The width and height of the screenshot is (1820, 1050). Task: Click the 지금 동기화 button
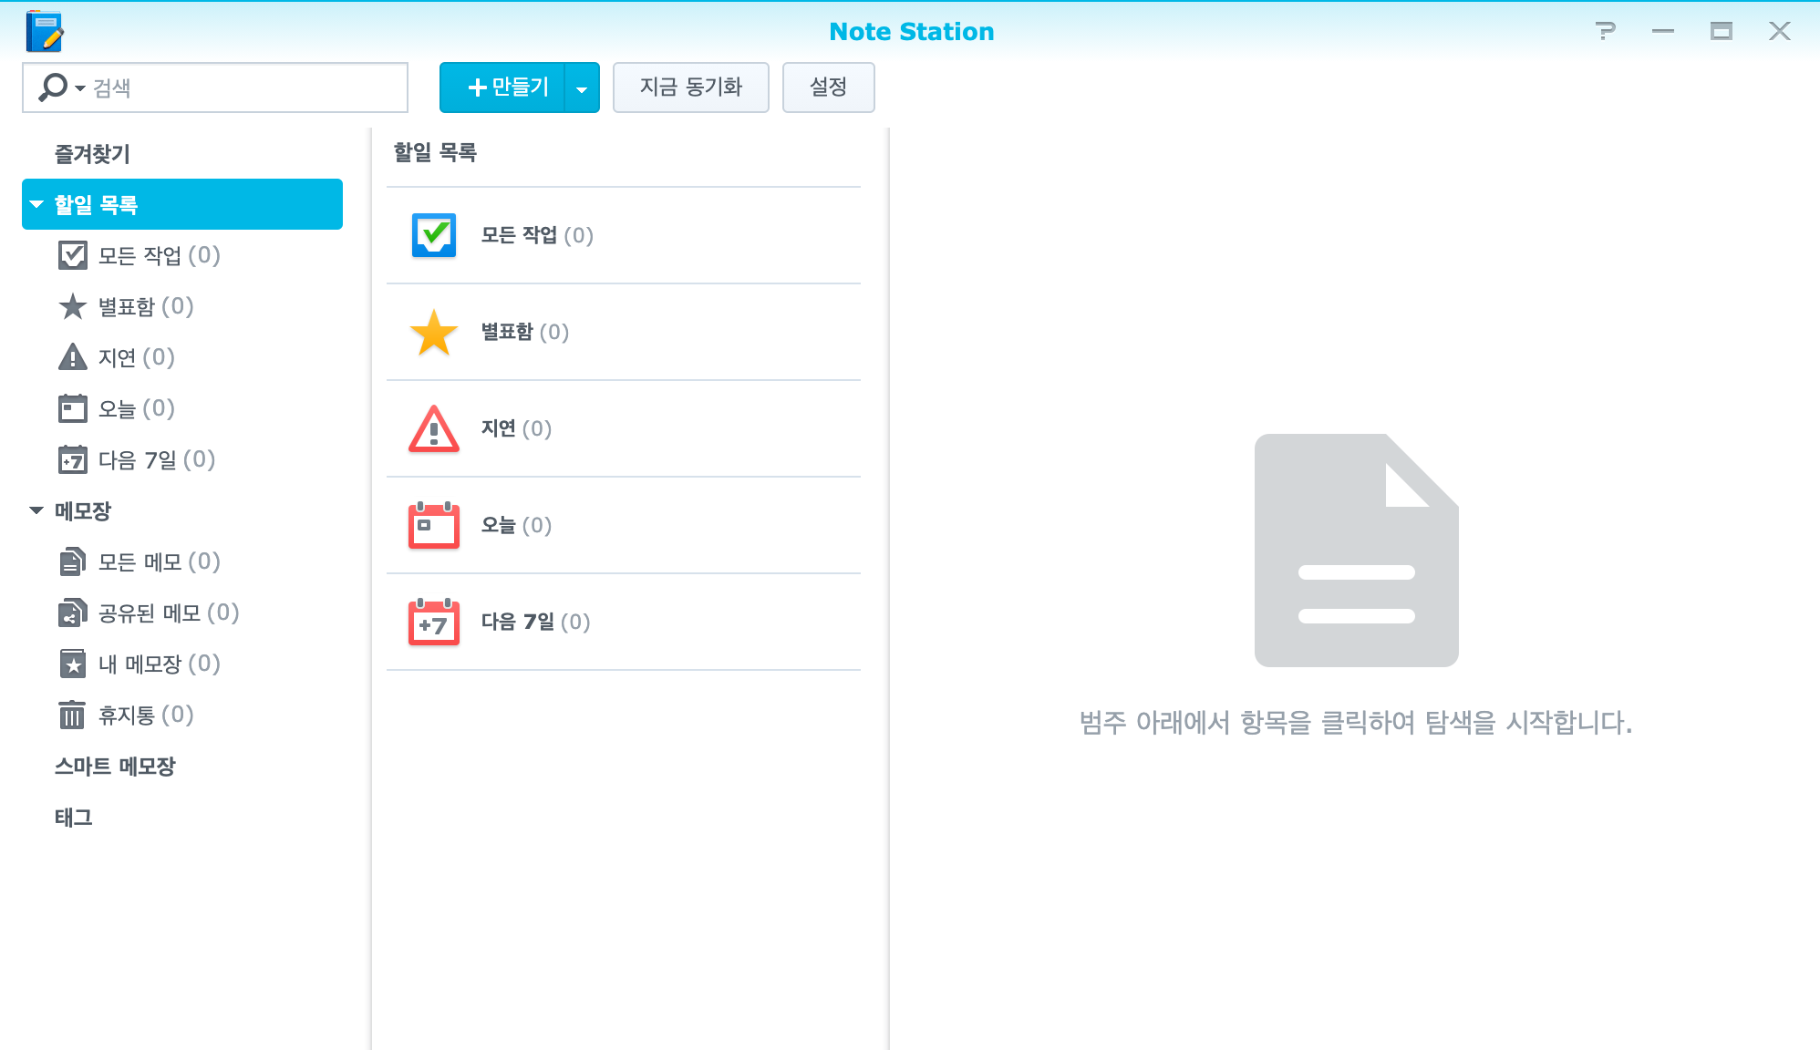click(x=690, y=87)
